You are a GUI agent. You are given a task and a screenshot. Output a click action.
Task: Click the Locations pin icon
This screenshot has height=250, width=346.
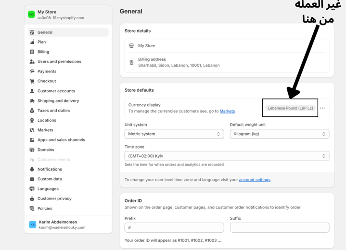click(x=32, y=120)
